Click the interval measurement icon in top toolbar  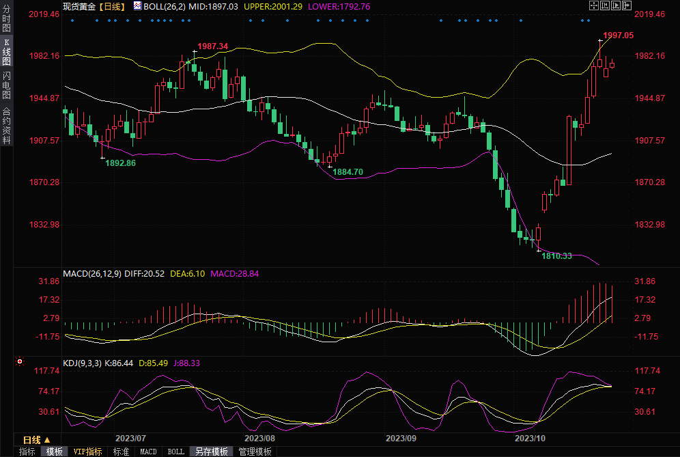(604, 5)
